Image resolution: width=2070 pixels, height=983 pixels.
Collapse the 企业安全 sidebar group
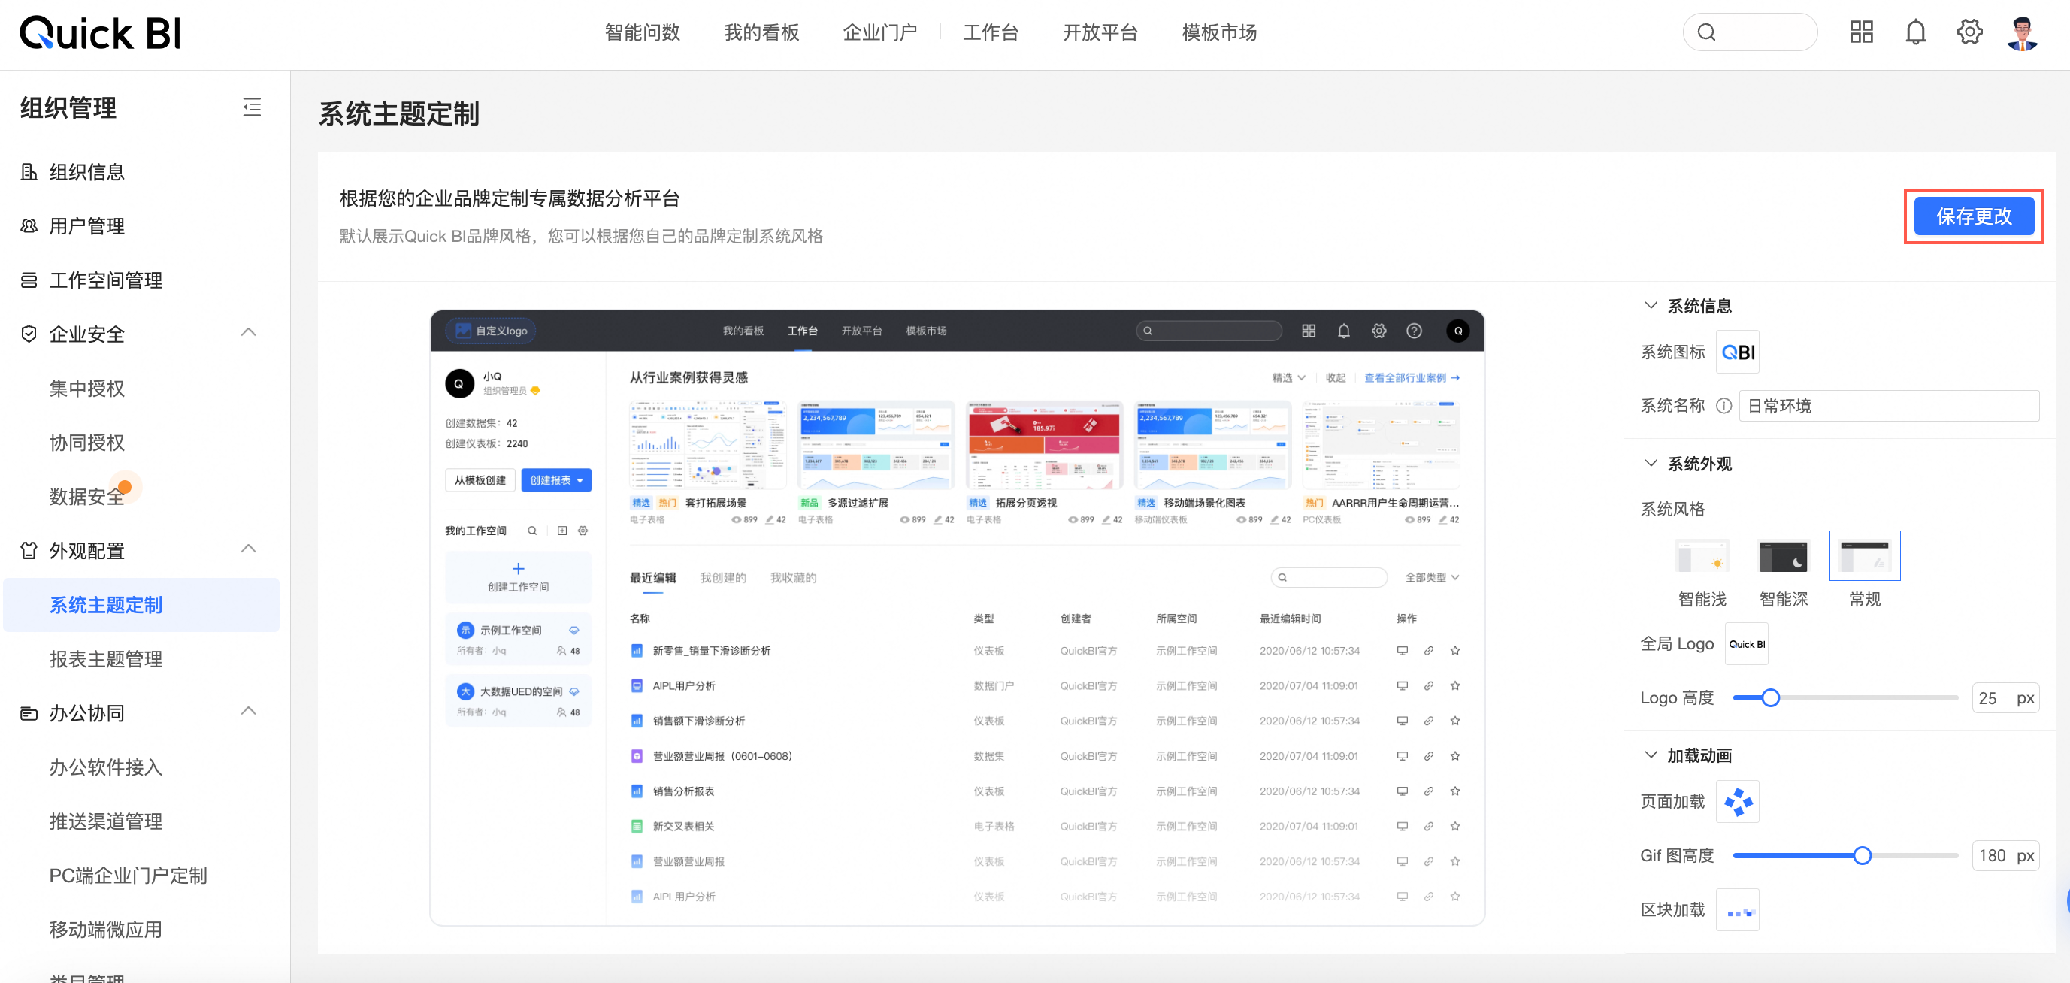pos(248,333)
